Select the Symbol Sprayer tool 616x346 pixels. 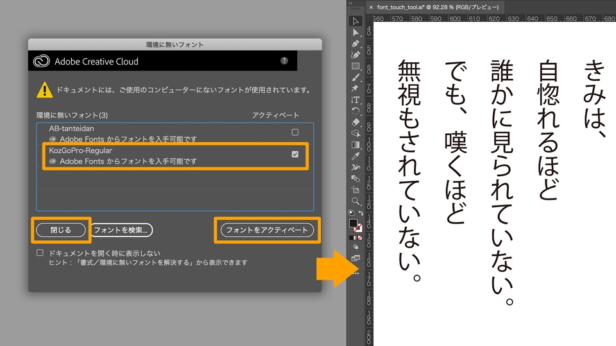[355, 167]
